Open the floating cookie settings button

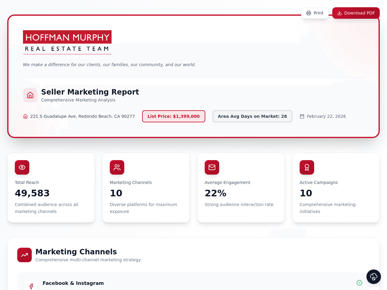374,277
